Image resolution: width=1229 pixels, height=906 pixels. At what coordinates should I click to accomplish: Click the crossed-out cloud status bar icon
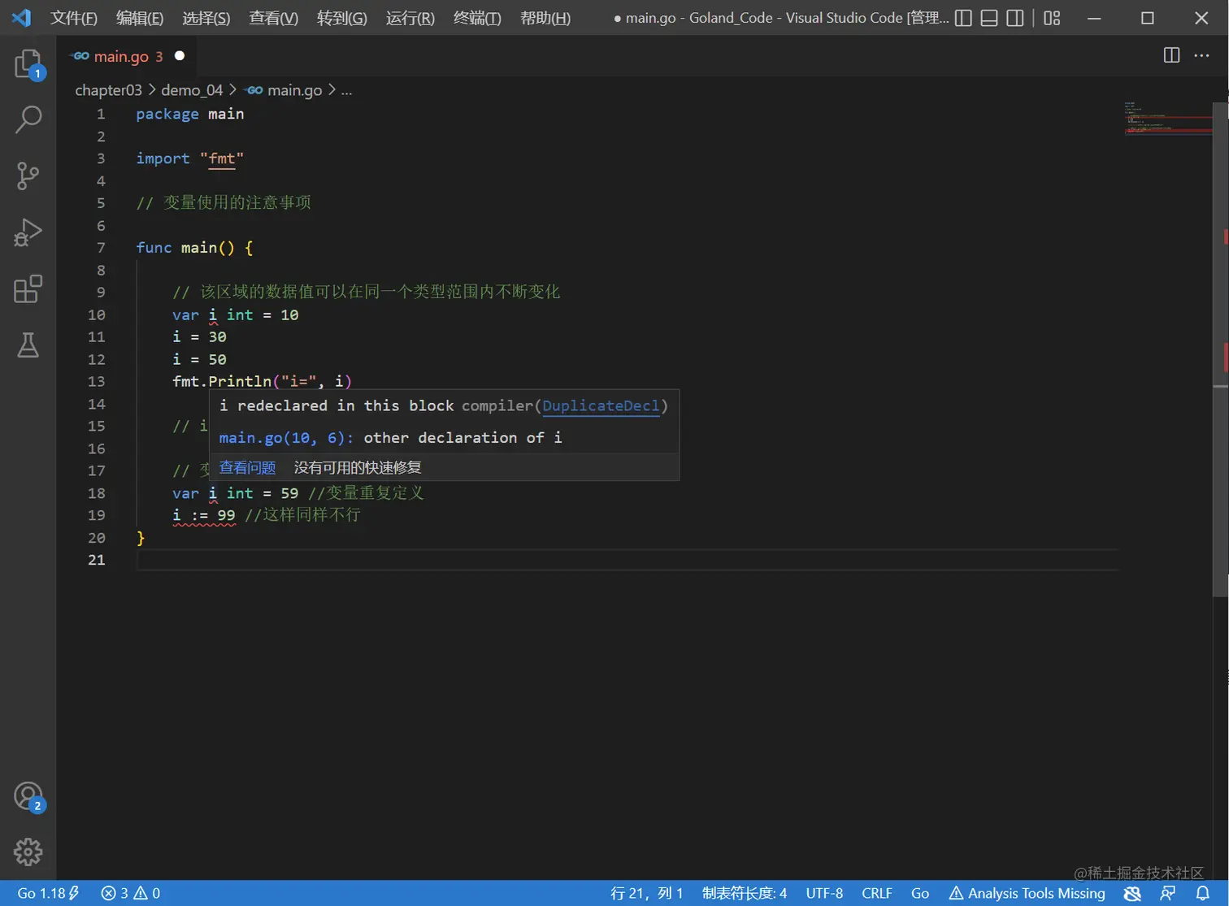click(x=1132, y=893)
